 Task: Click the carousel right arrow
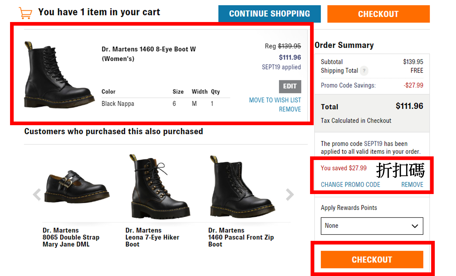click(290, 195)
